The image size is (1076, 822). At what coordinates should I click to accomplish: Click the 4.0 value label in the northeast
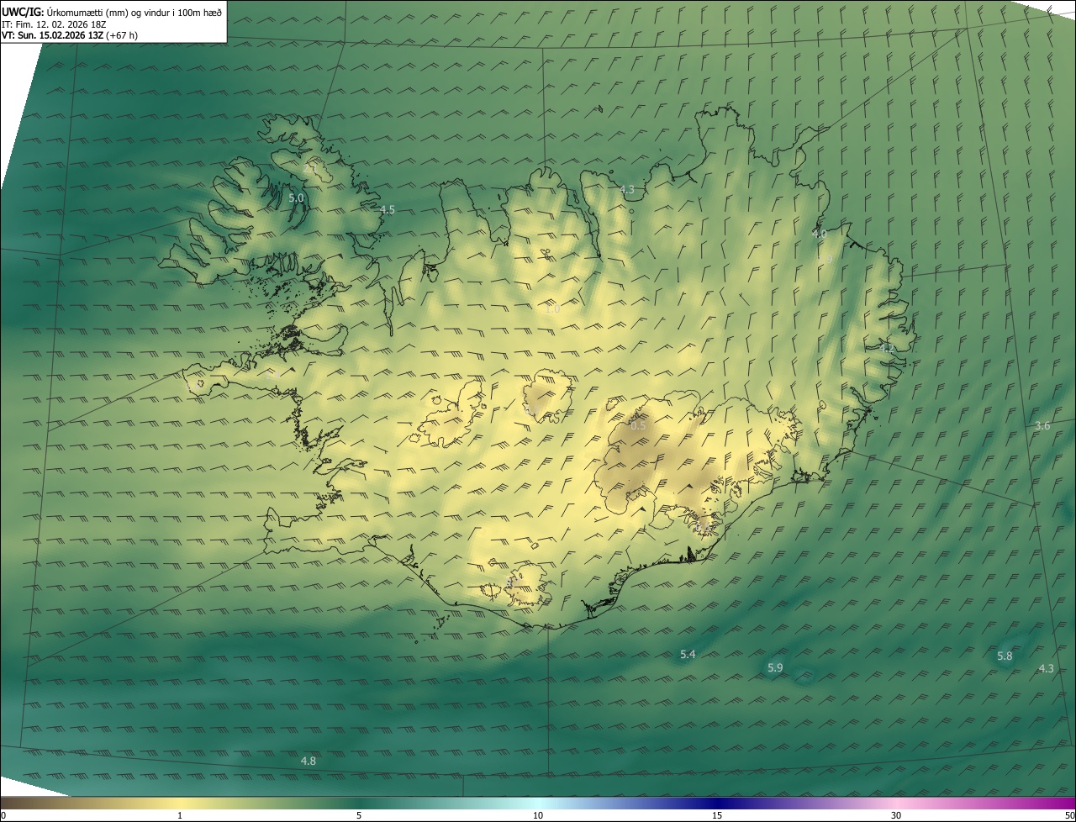click(820, 234)
